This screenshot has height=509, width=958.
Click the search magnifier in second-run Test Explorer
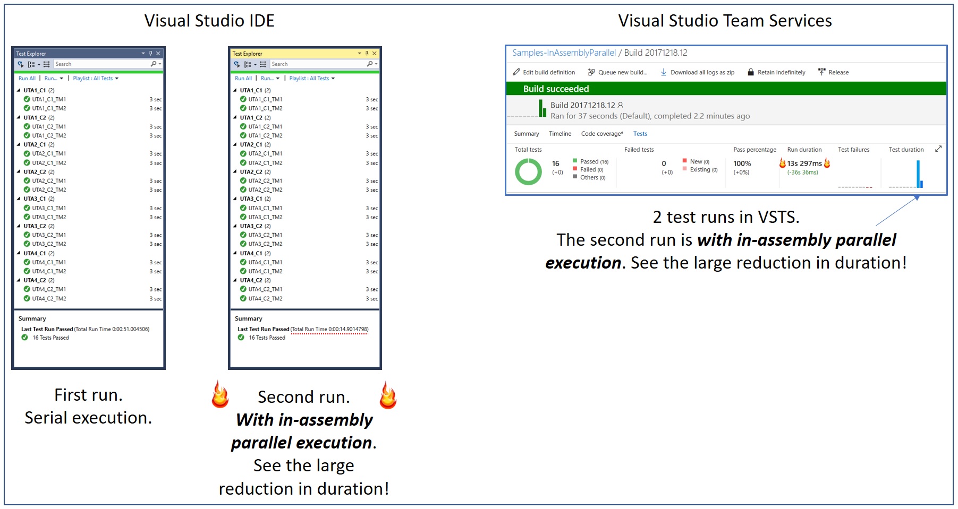tap(370, 64)
